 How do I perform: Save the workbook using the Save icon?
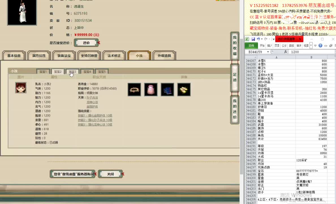(253, 39)
